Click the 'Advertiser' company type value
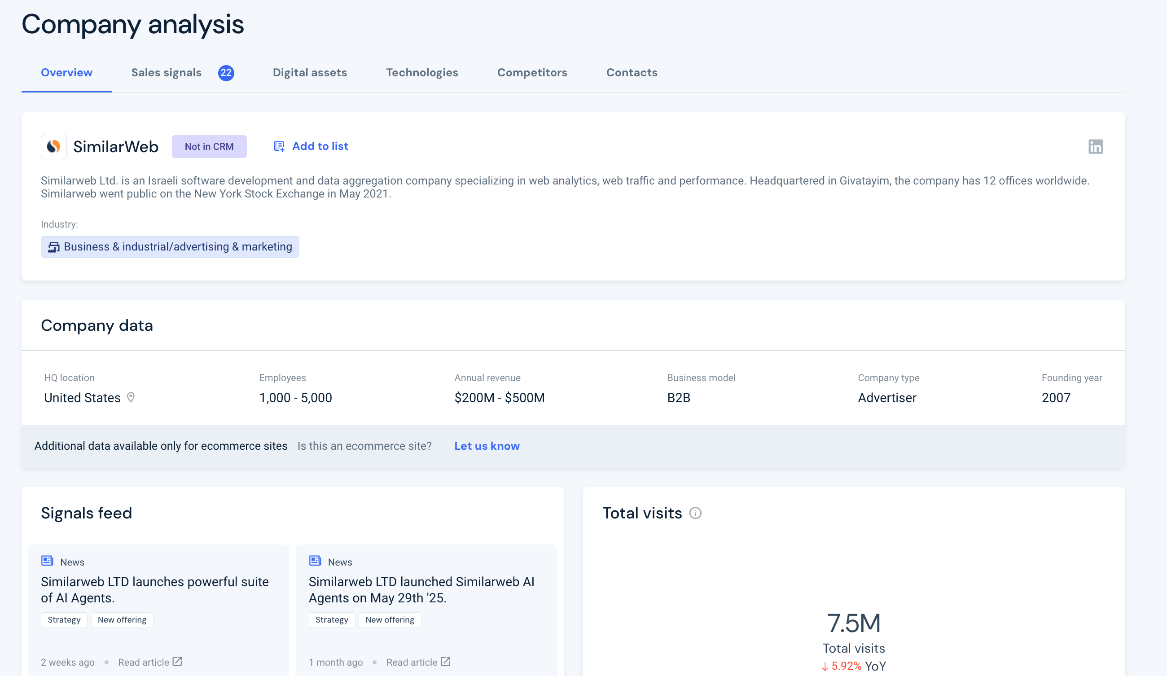 tap(887, 398)
